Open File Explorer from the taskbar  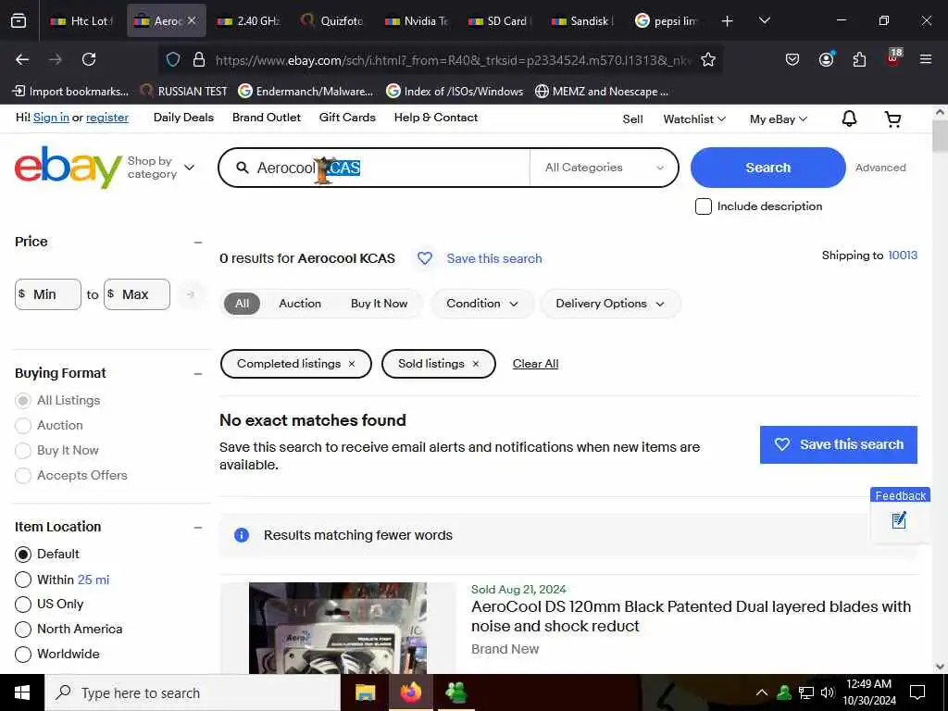click(365, 692)
